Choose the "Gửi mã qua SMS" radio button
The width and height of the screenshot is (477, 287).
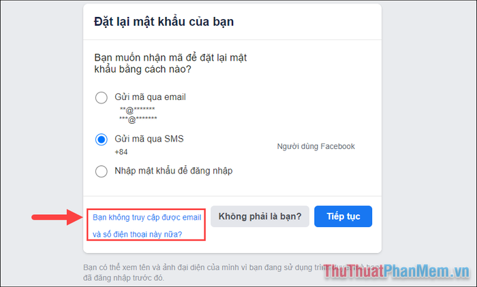(102, 139)
